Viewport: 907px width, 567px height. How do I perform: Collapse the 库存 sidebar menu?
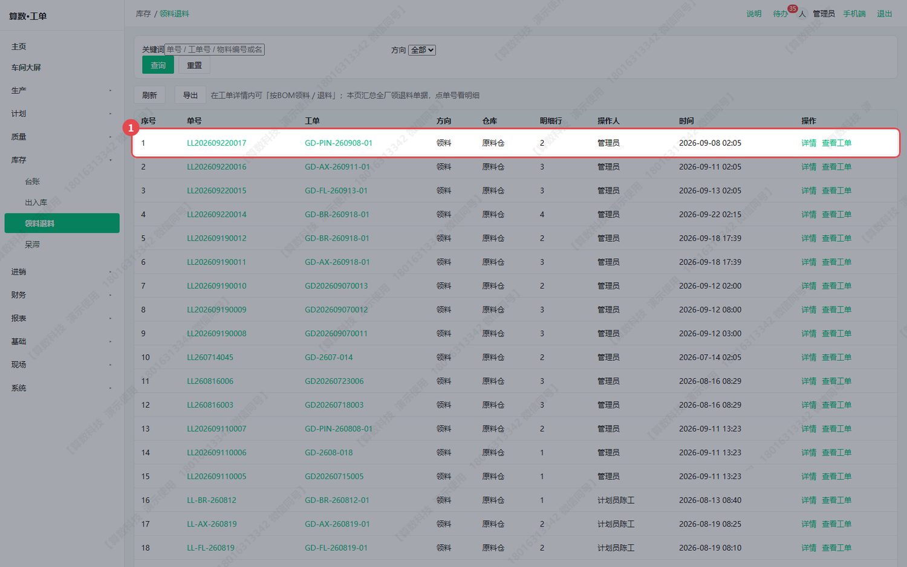[x=62, y=160]
